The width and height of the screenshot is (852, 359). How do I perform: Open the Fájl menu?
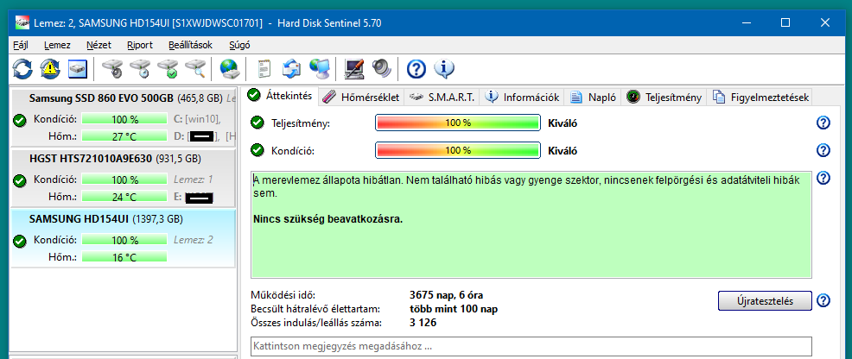coord(20,45)
